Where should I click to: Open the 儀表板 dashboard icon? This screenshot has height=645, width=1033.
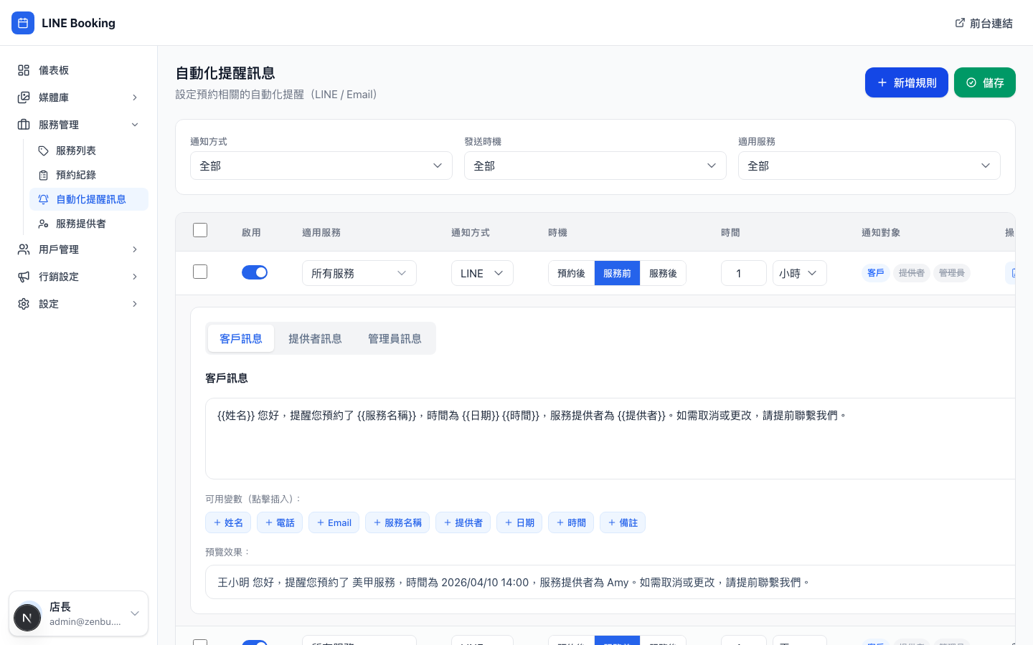tap(24, 70)
